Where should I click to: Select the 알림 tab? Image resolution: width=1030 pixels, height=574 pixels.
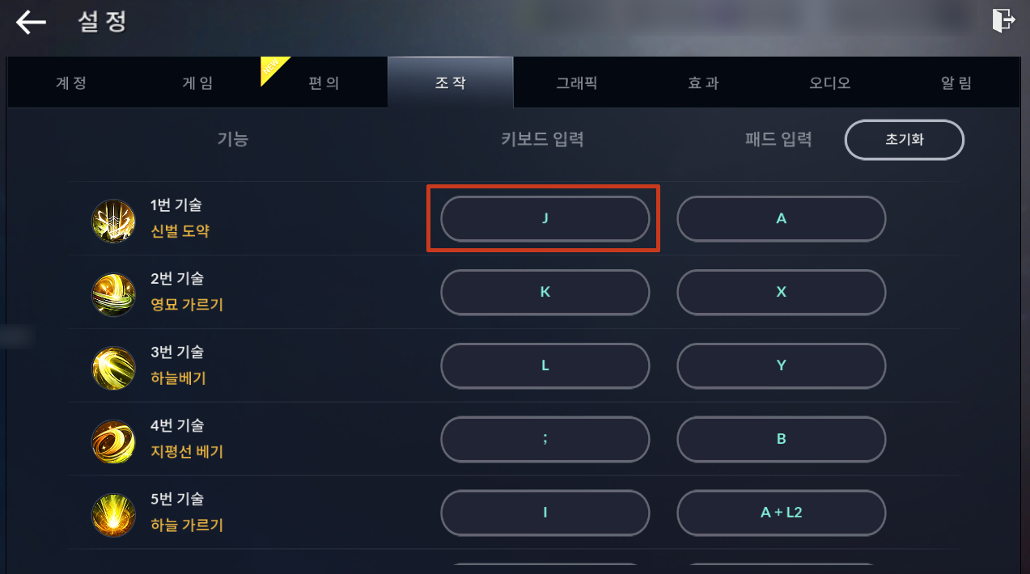point(956,82)
